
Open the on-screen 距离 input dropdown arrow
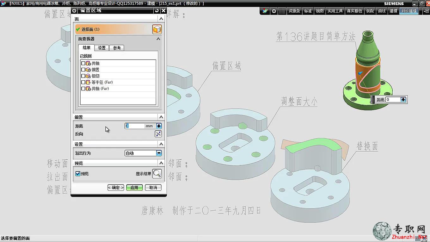pyautogui.click(x=403, y=100)
